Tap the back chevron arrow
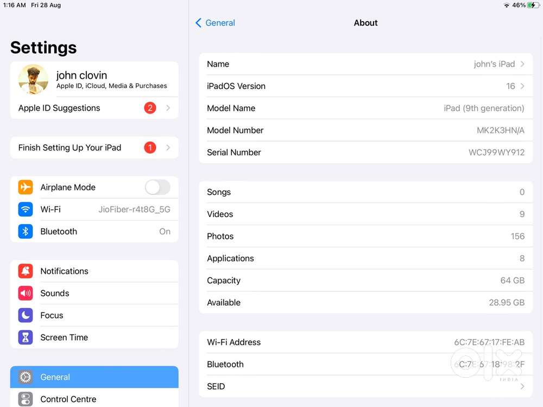This screenshot has width=543, height=407. 198,23
